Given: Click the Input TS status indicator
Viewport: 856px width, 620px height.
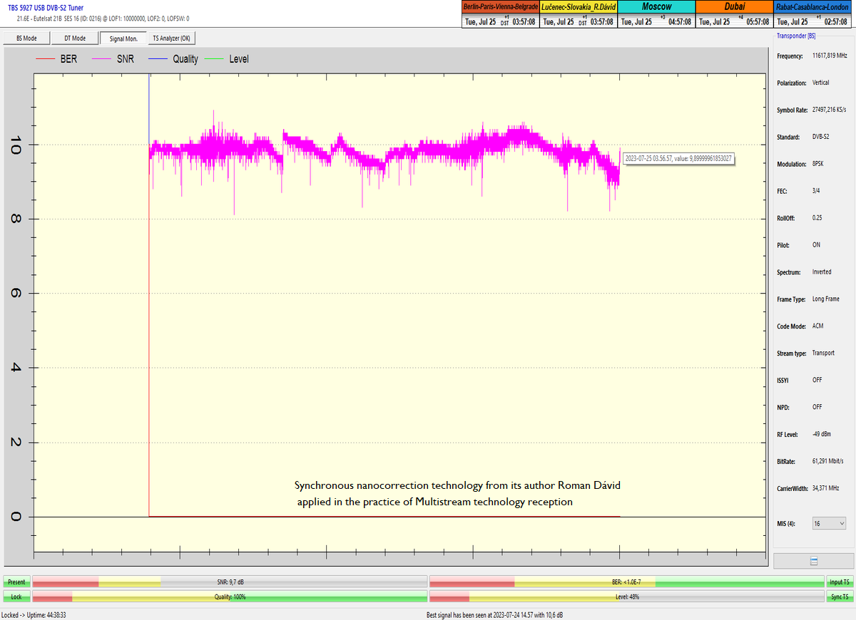Looking at the screenshot, I should [839, 582].
